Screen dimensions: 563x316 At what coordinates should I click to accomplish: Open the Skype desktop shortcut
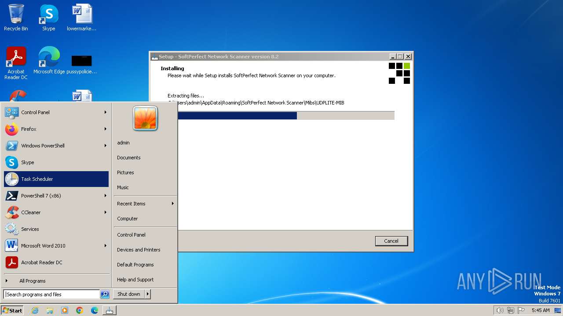pos(49,18)
